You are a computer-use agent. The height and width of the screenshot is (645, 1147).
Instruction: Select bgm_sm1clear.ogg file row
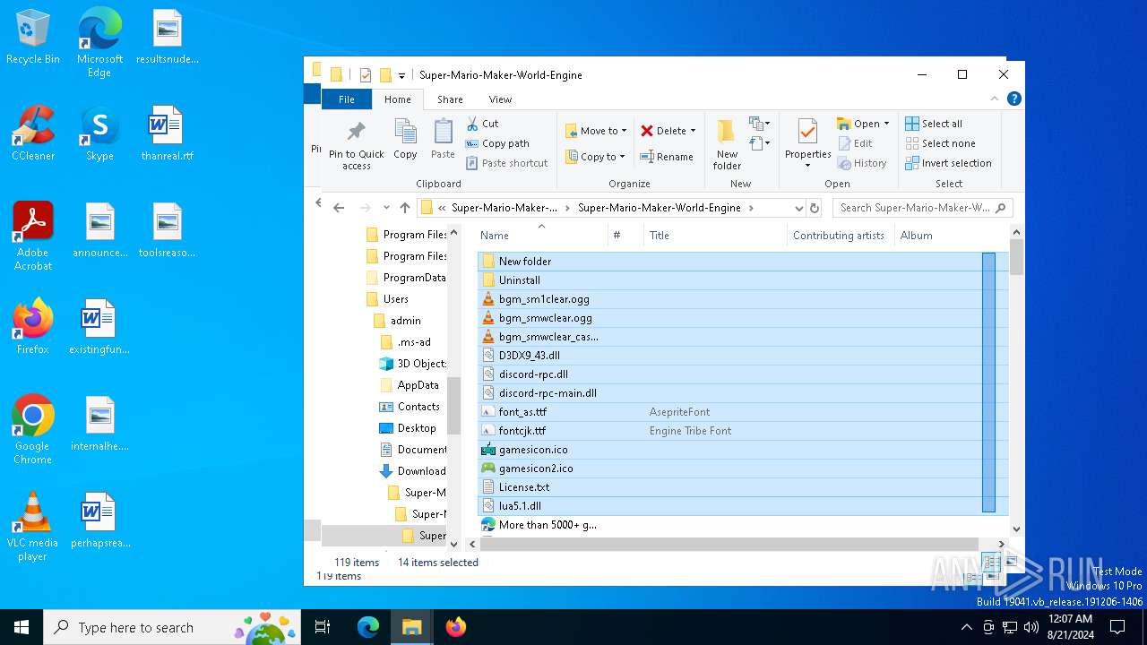(743, 299)
